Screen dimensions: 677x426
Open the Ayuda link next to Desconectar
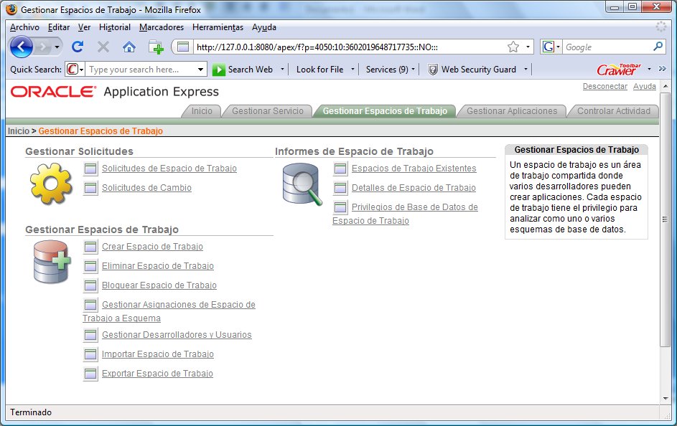[x=645, y=86]
